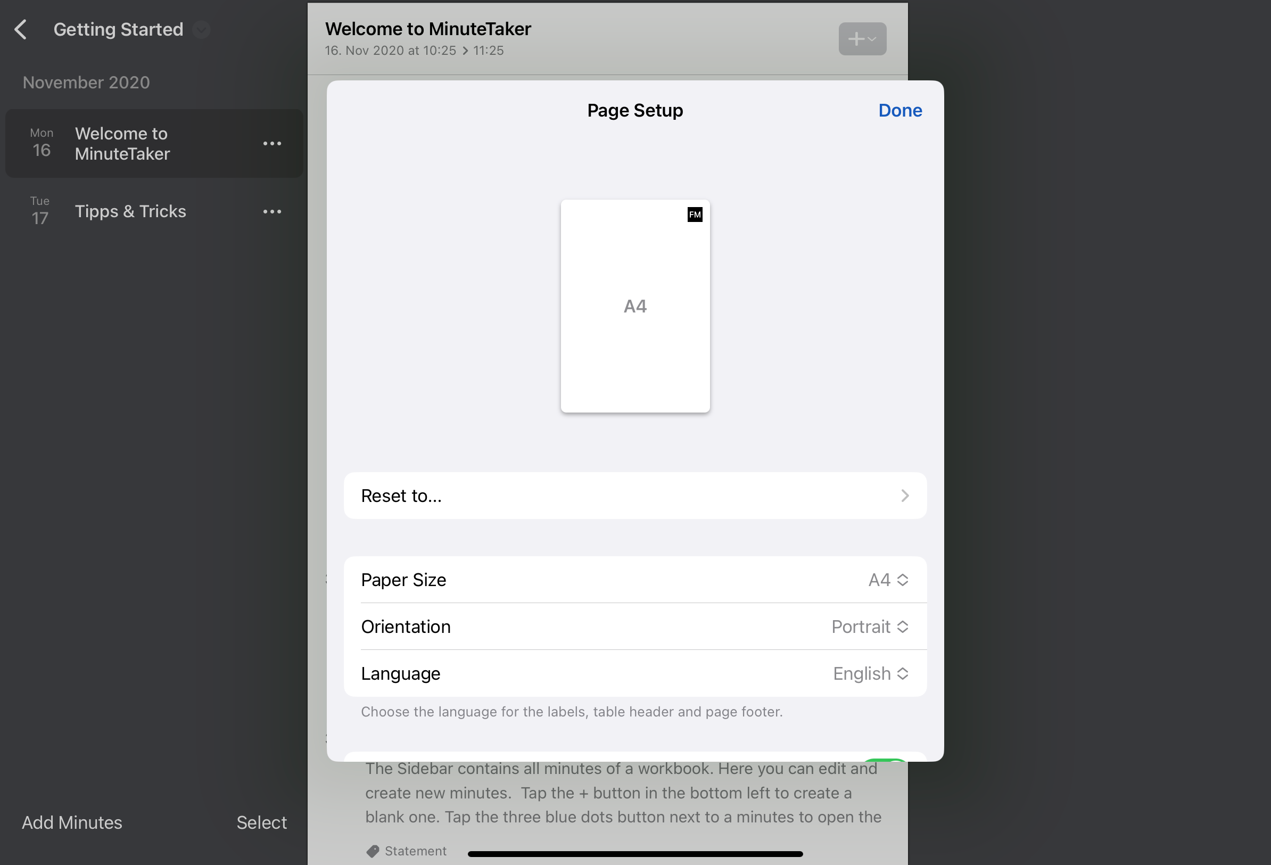Click Done to close Page Setup

(x=900, y=111)
